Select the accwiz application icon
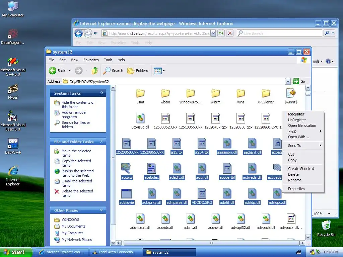343x257 pixels. click(x=126, y=169)
